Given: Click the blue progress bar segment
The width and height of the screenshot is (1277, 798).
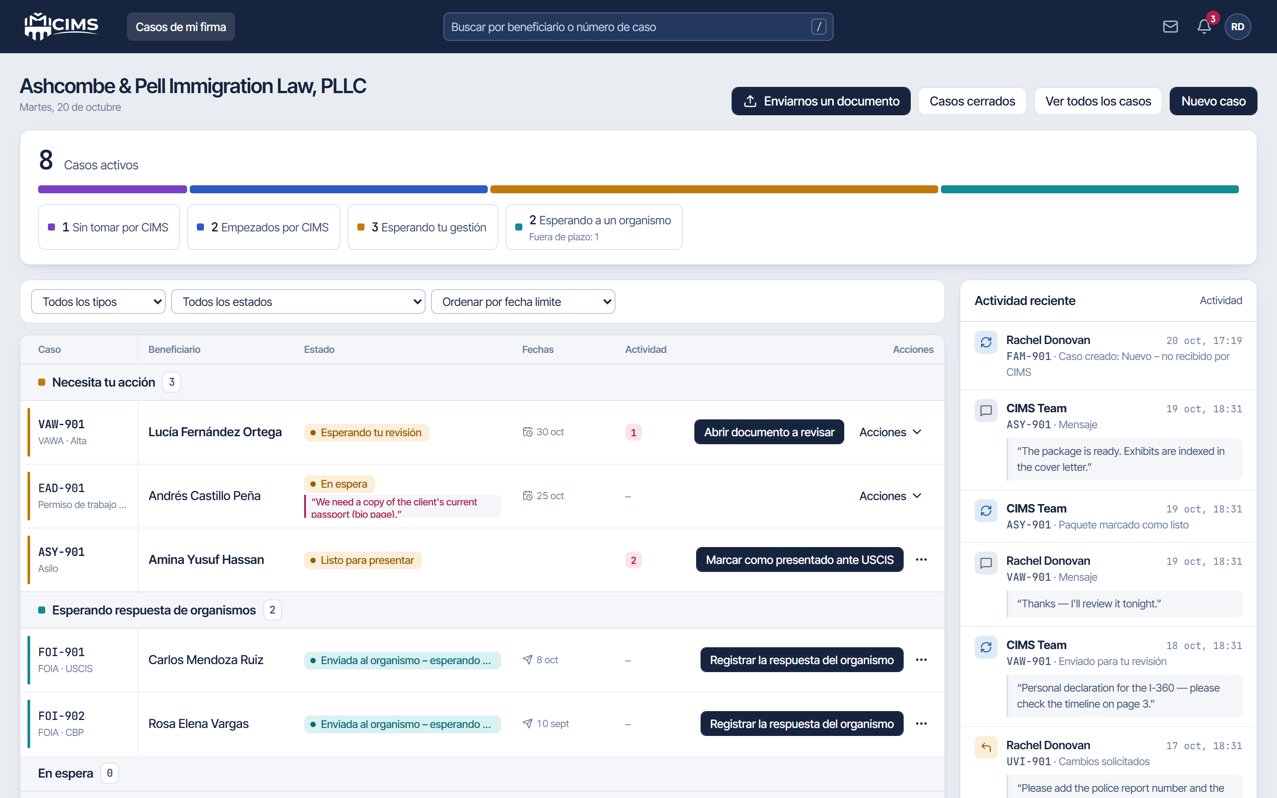Looking at the screenshot, I should 338,189.
